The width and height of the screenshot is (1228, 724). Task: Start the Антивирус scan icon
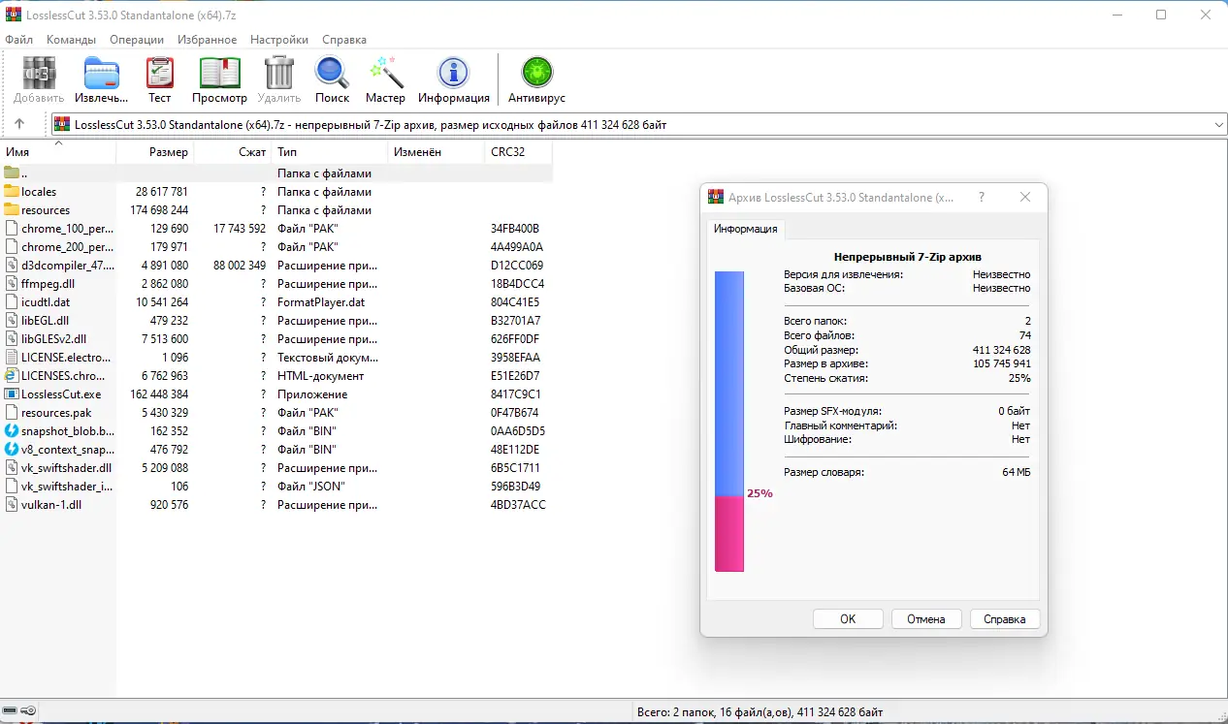(x=536, y=73)
